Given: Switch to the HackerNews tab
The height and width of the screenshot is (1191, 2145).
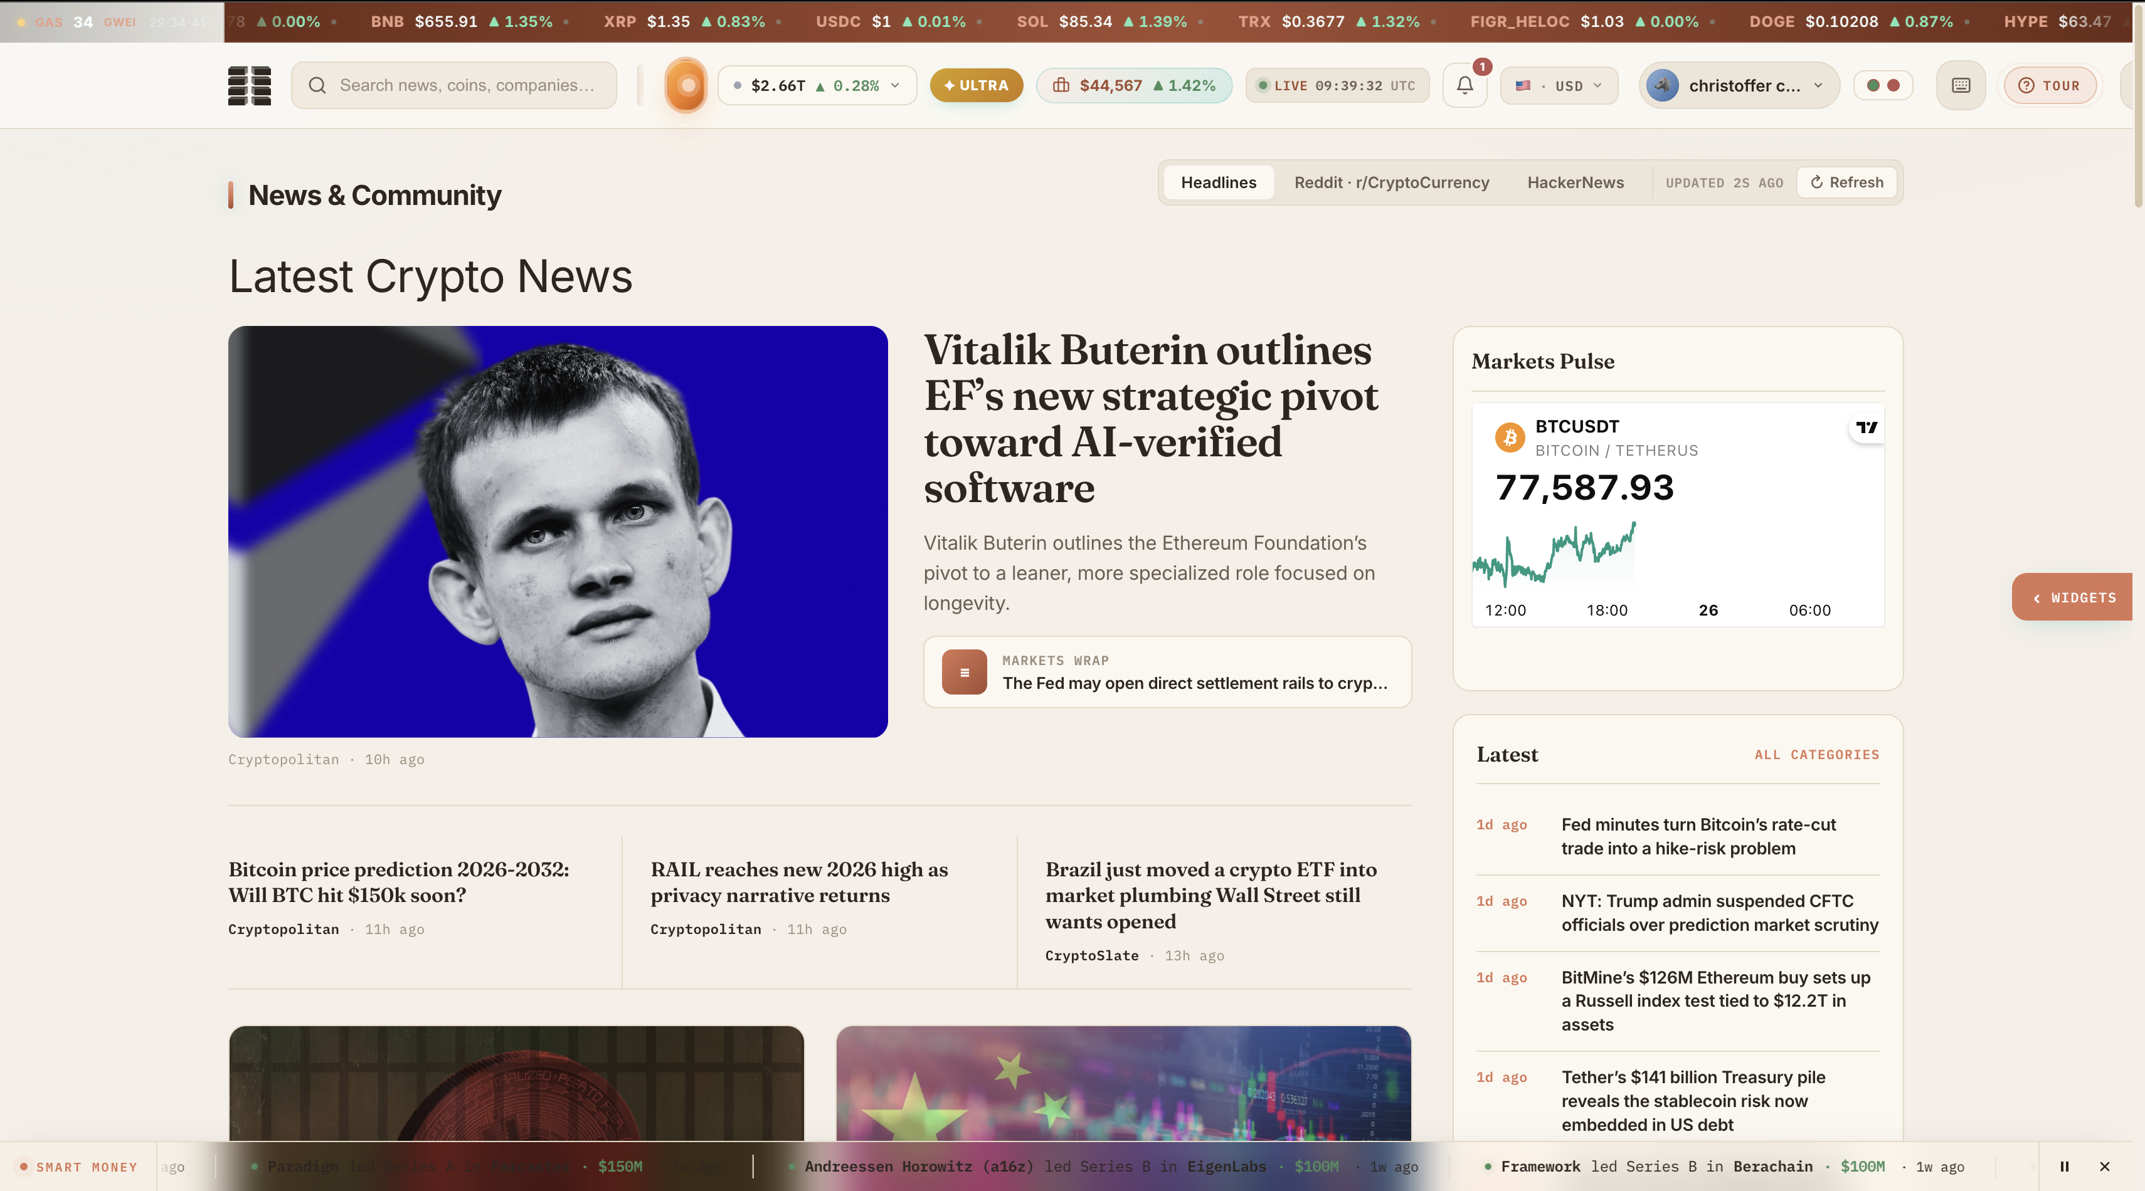Looking at the screenshot, I should point(1576,182).
